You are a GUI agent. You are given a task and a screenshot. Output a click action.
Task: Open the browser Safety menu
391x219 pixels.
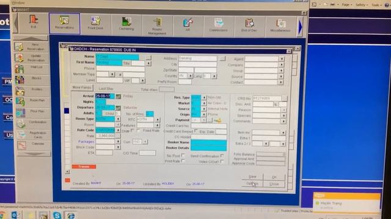tap(361, 5)
